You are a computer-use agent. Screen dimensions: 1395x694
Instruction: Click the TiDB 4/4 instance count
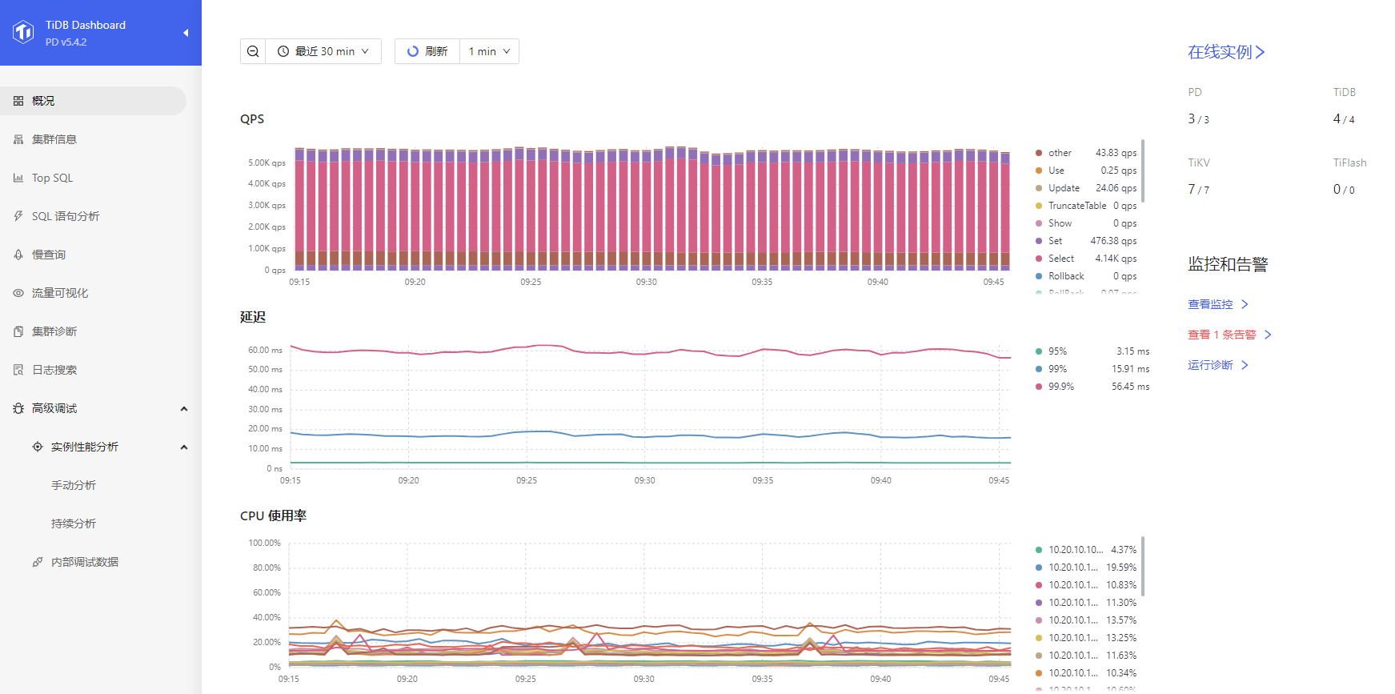1344,119
